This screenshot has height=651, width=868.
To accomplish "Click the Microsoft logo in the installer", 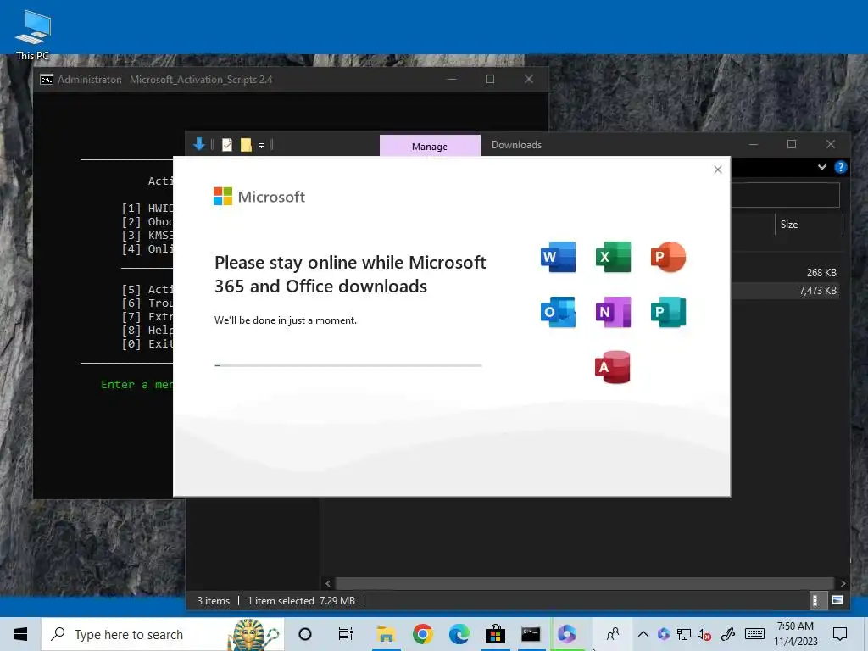I will [x=259, y=197].
